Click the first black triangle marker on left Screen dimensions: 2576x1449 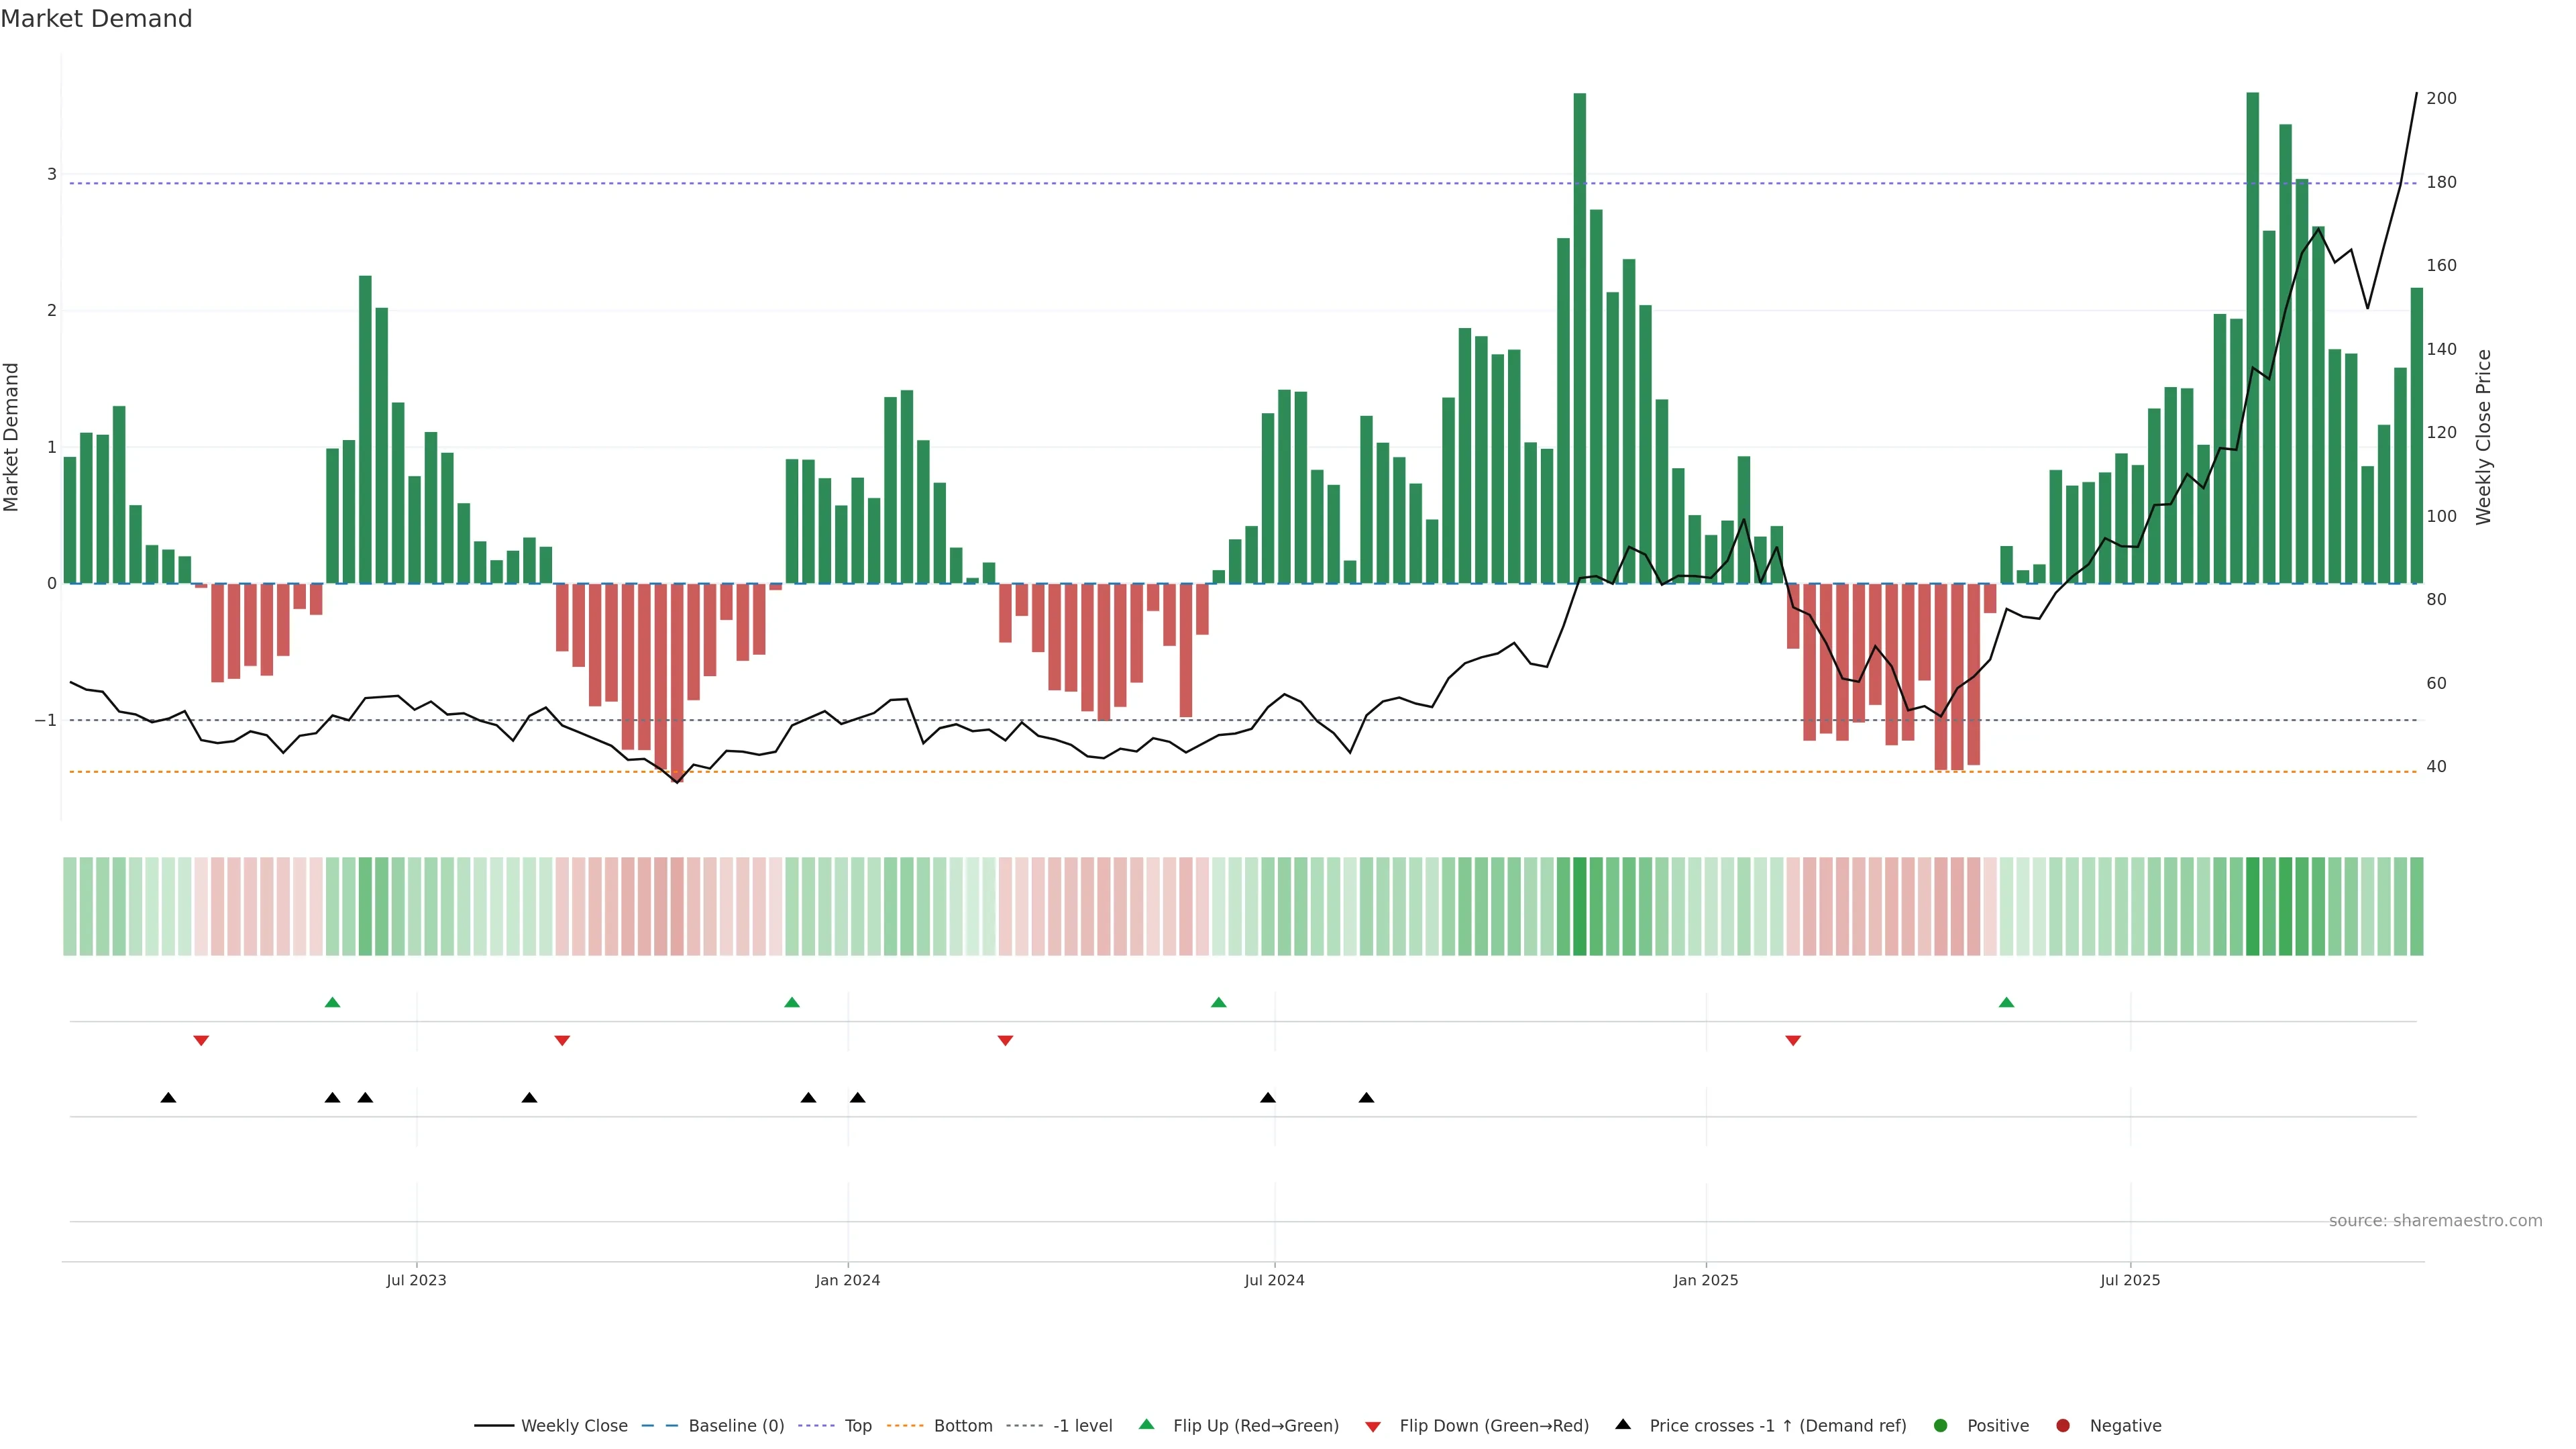168,1098
